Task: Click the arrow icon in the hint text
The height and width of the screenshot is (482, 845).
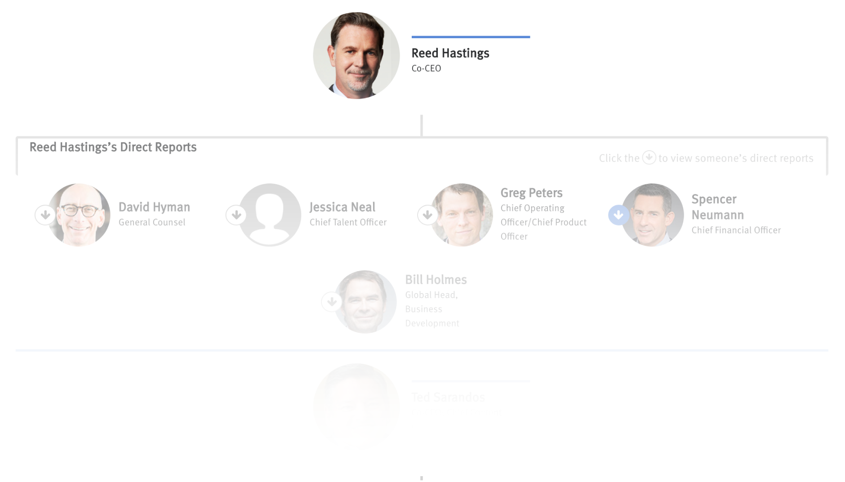Action: pyautogui.click(x=649, y=157)
